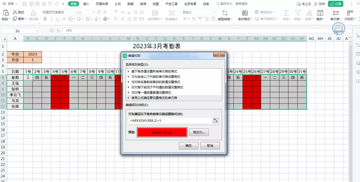The width and height of the screenshot is (360, 182).
Task: Click the red preview format swatch
Action: click(x=162, y=132)
